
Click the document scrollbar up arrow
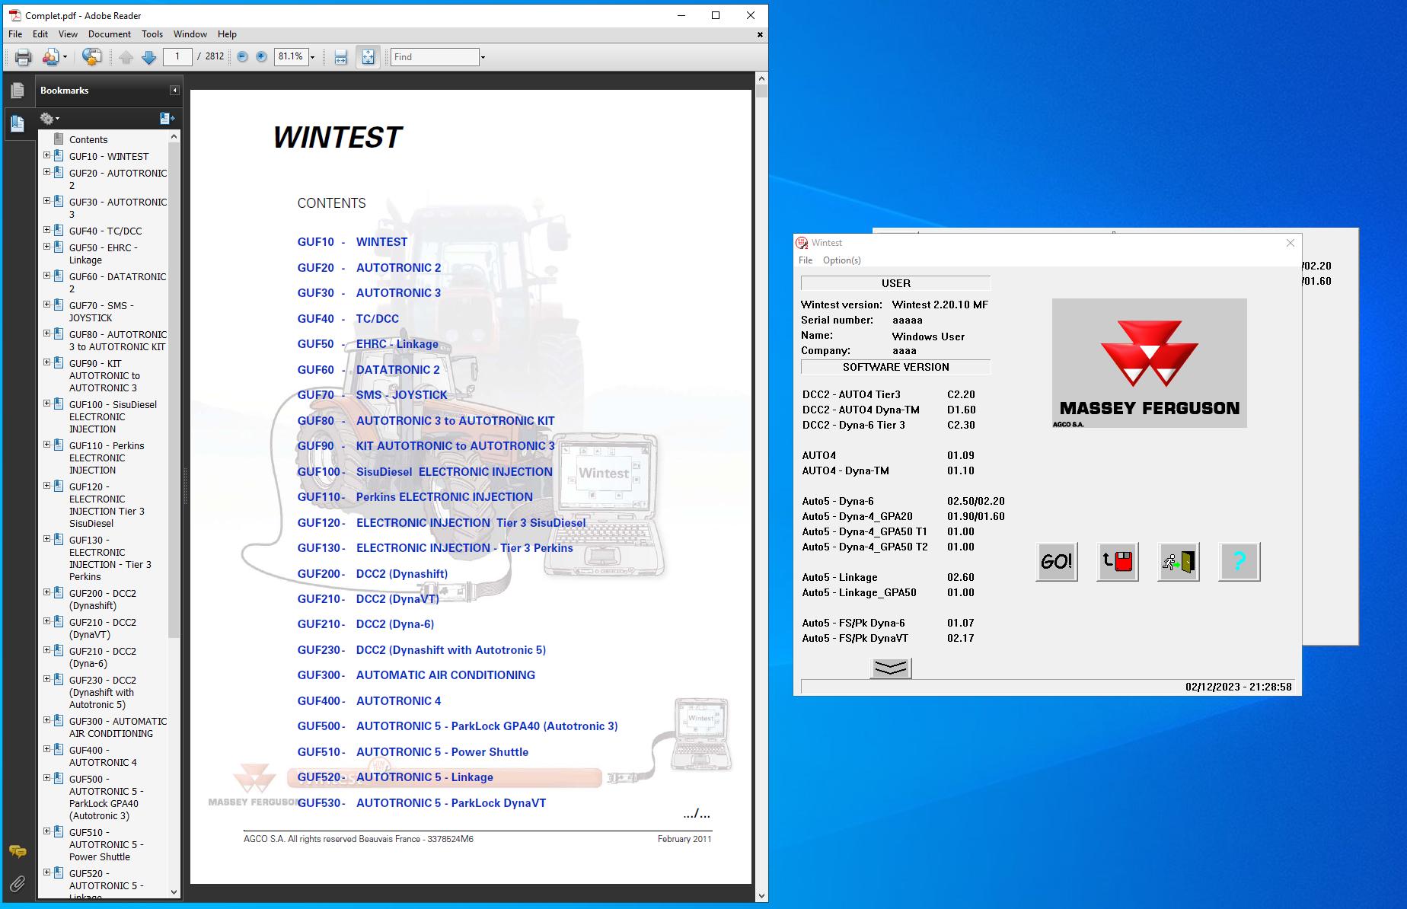761,78
